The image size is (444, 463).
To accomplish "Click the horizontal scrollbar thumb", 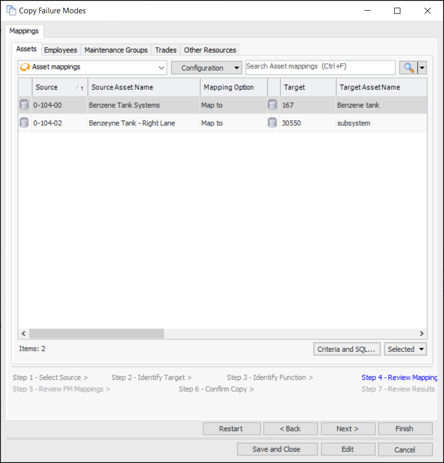I will click(96, 333).
